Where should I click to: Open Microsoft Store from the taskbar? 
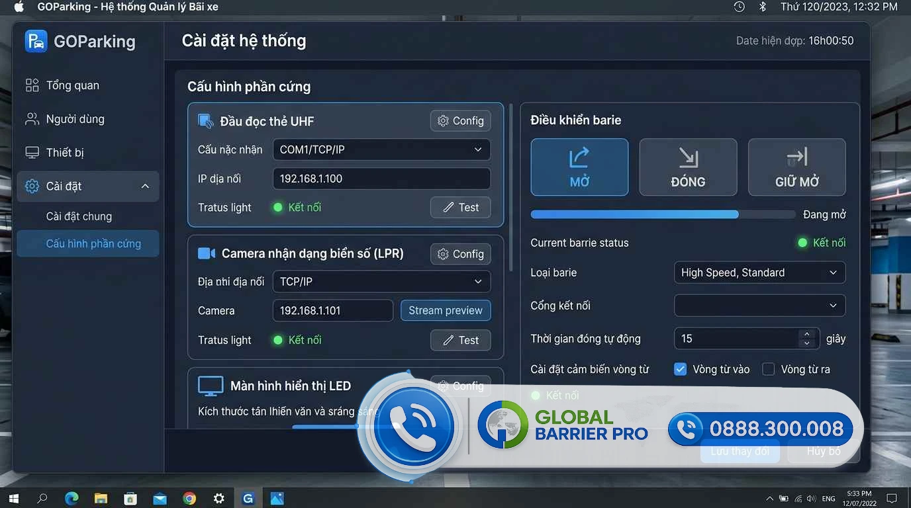[130, 498]
